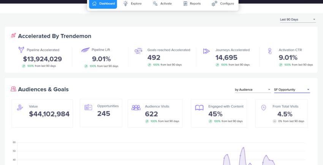Click the green trend arrow under 492
Screen dimensions: 323x165
point(149,65)
